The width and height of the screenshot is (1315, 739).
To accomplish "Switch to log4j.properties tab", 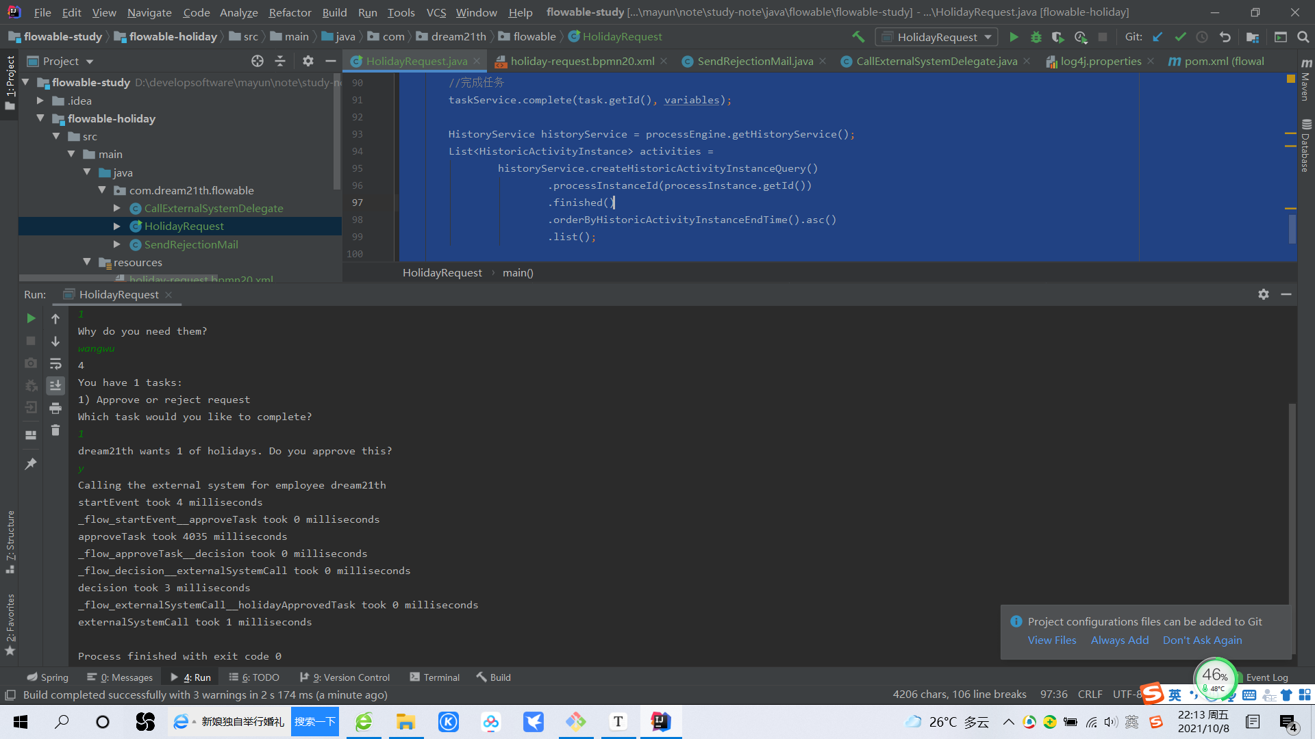I will (x=1101, y=61).
